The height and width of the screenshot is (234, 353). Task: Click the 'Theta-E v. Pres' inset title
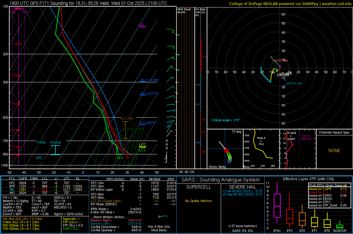pyautogui.click(x=261, y=141)
